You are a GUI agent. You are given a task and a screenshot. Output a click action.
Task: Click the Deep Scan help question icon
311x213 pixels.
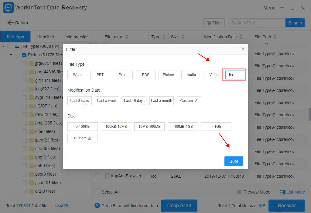point(97,205)
